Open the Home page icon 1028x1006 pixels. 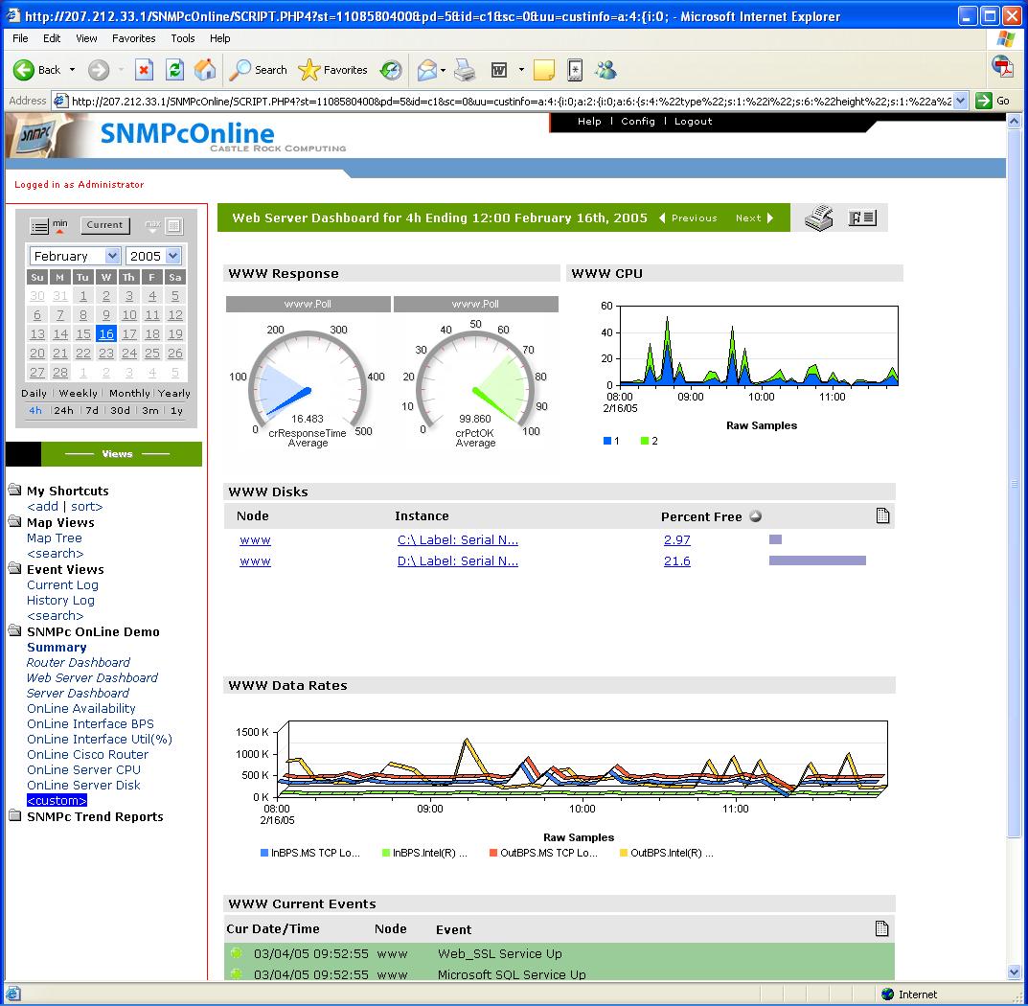pos(205,70)
